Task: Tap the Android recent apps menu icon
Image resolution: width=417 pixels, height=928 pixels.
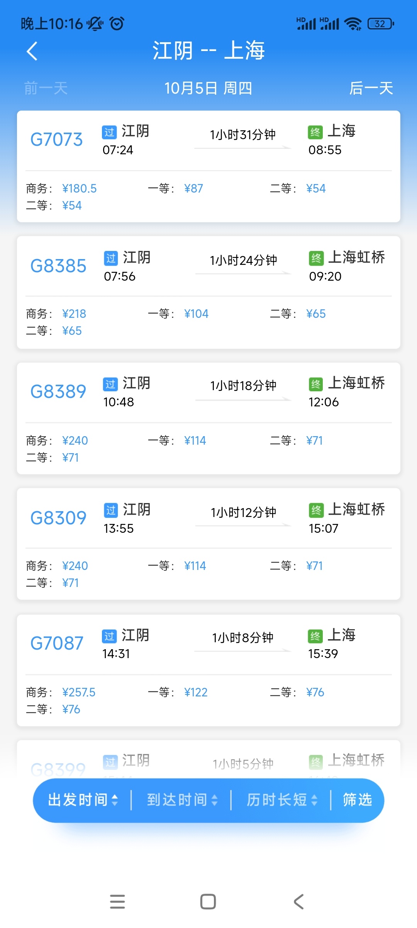Action: pyautogui.click(x=117, y=902)
